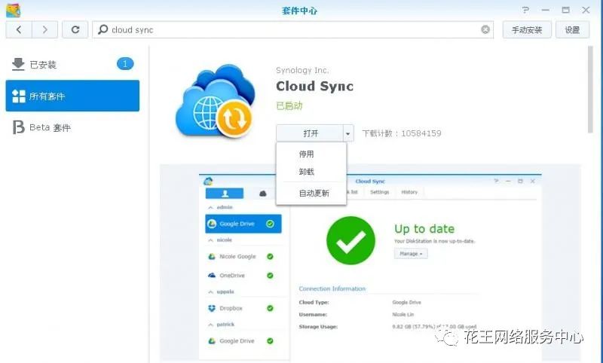Click the 所有套件 grid icon

[x=18, y=96]
